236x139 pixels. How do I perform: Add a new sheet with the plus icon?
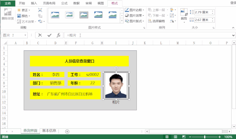point(67,132)
